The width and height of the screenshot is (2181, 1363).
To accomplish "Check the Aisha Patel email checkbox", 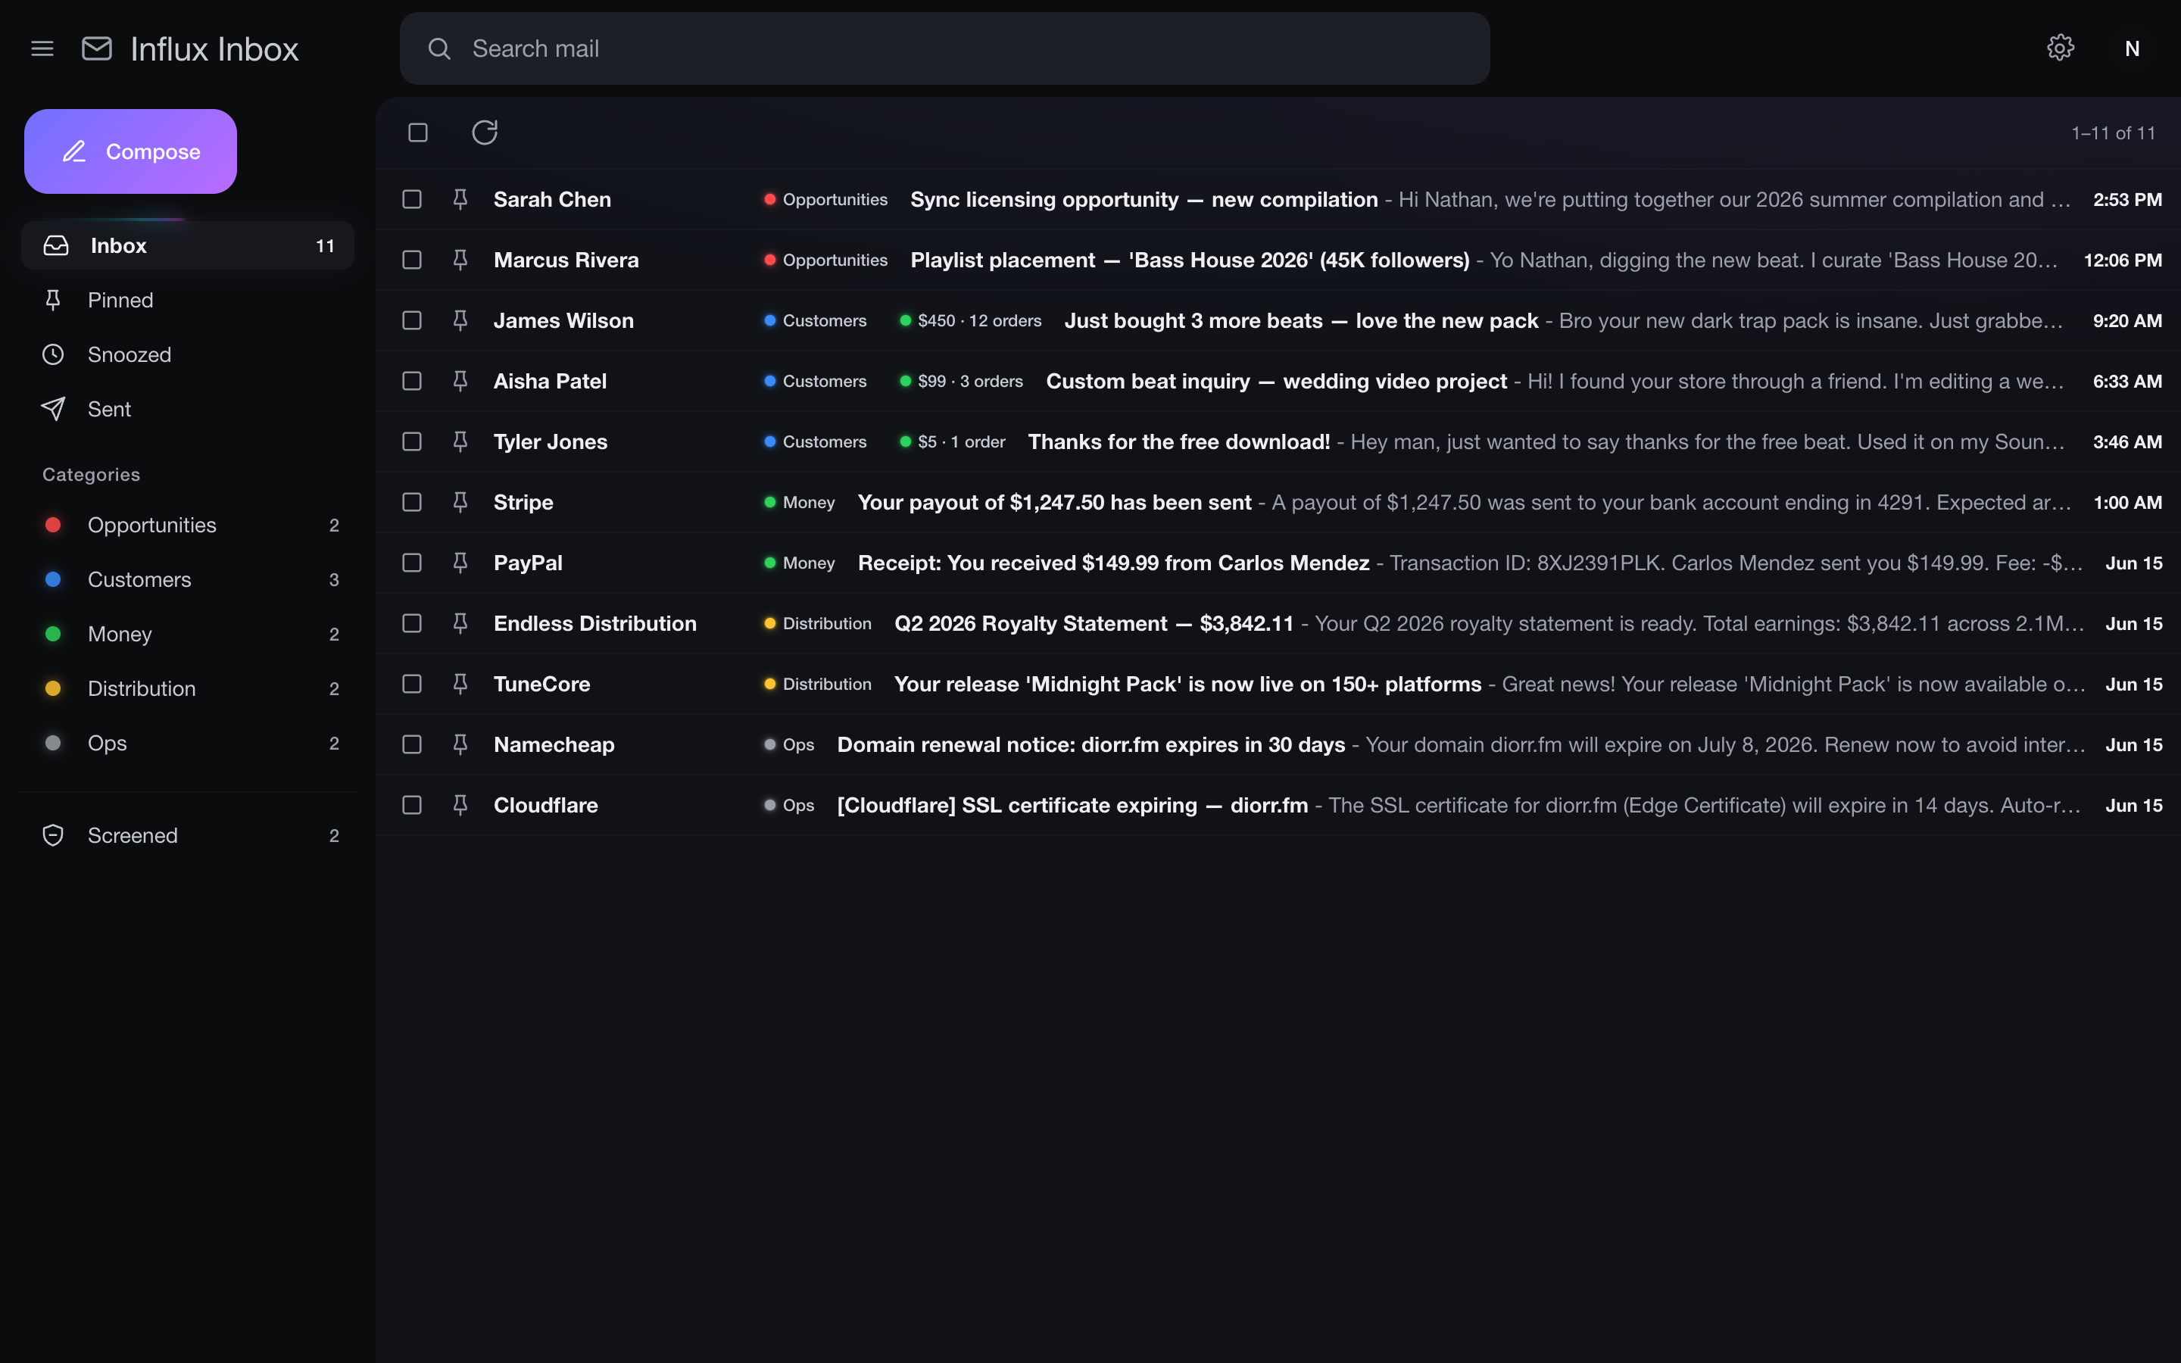I will tap(412, 380).
